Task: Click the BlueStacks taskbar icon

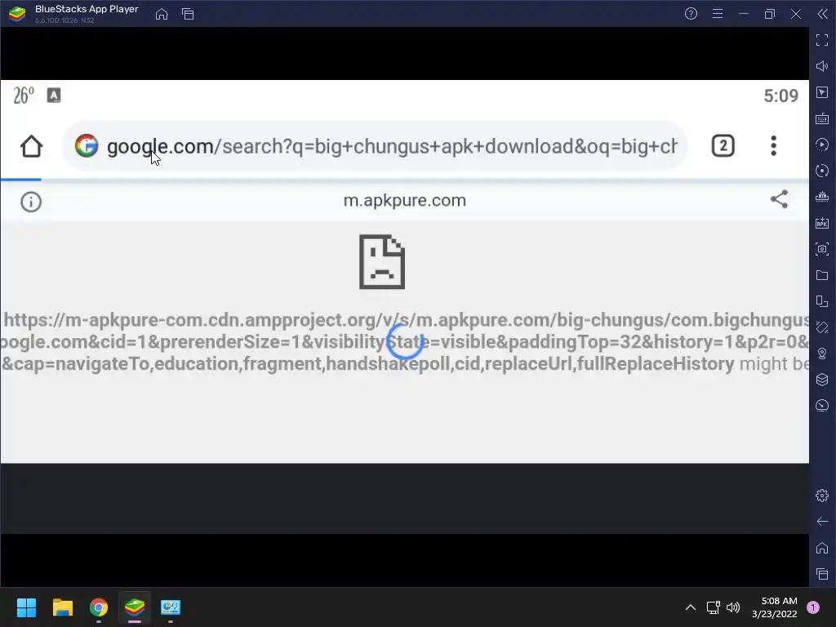Action: [x=135, y=607]
